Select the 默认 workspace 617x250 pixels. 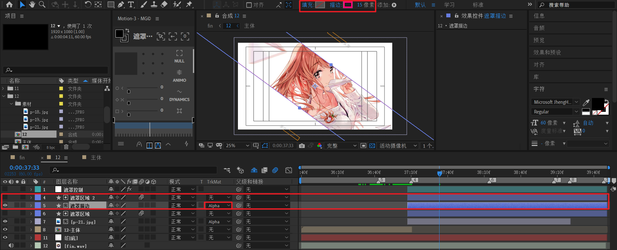420,5
